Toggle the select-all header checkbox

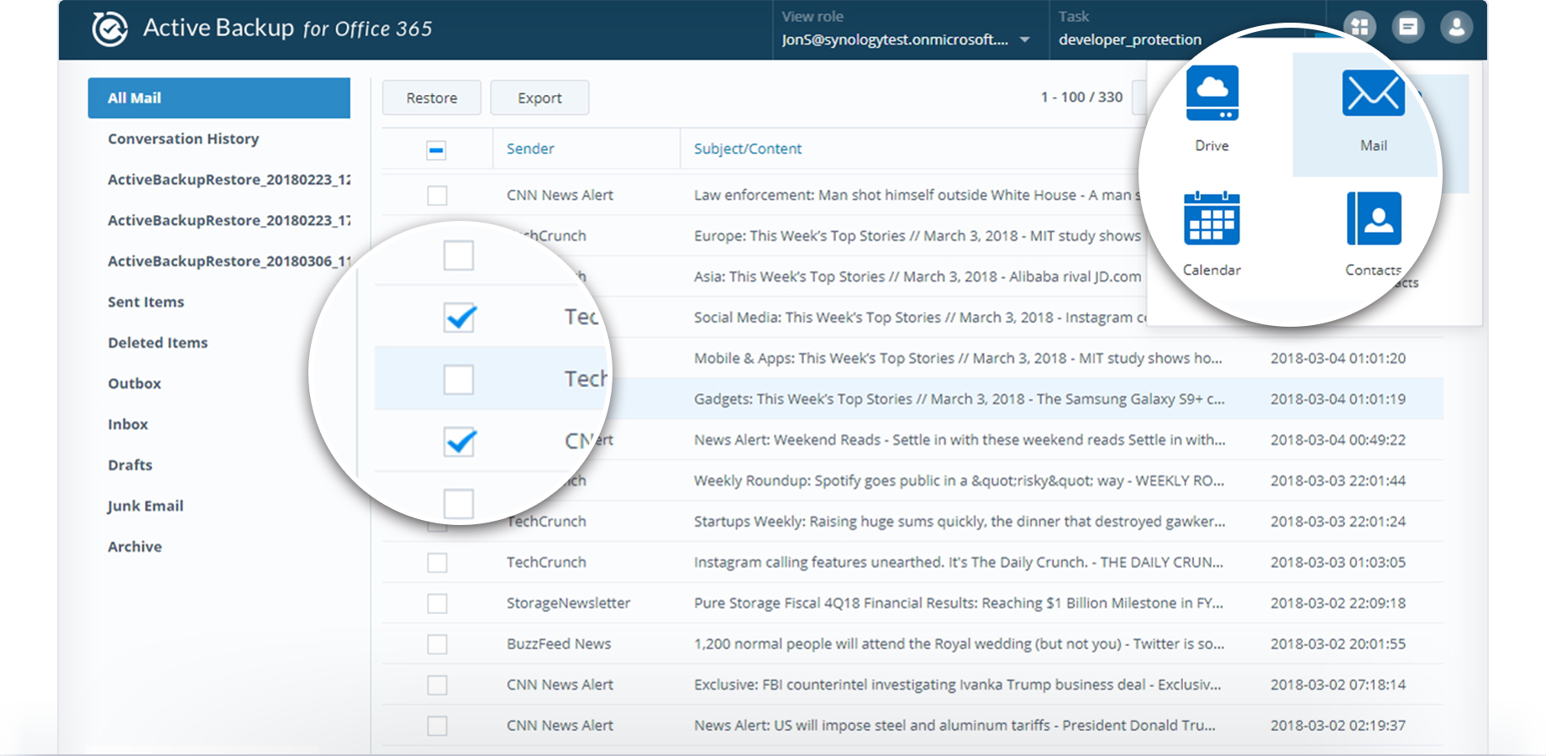click(x=436, y=150)
